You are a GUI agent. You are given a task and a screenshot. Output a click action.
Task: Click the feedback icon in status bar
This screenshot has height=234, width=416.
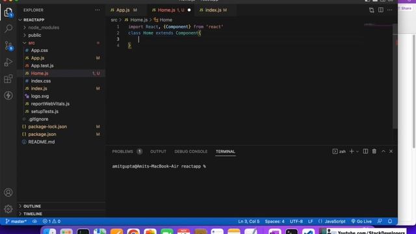pyautogui.click(x=380, y=221)
